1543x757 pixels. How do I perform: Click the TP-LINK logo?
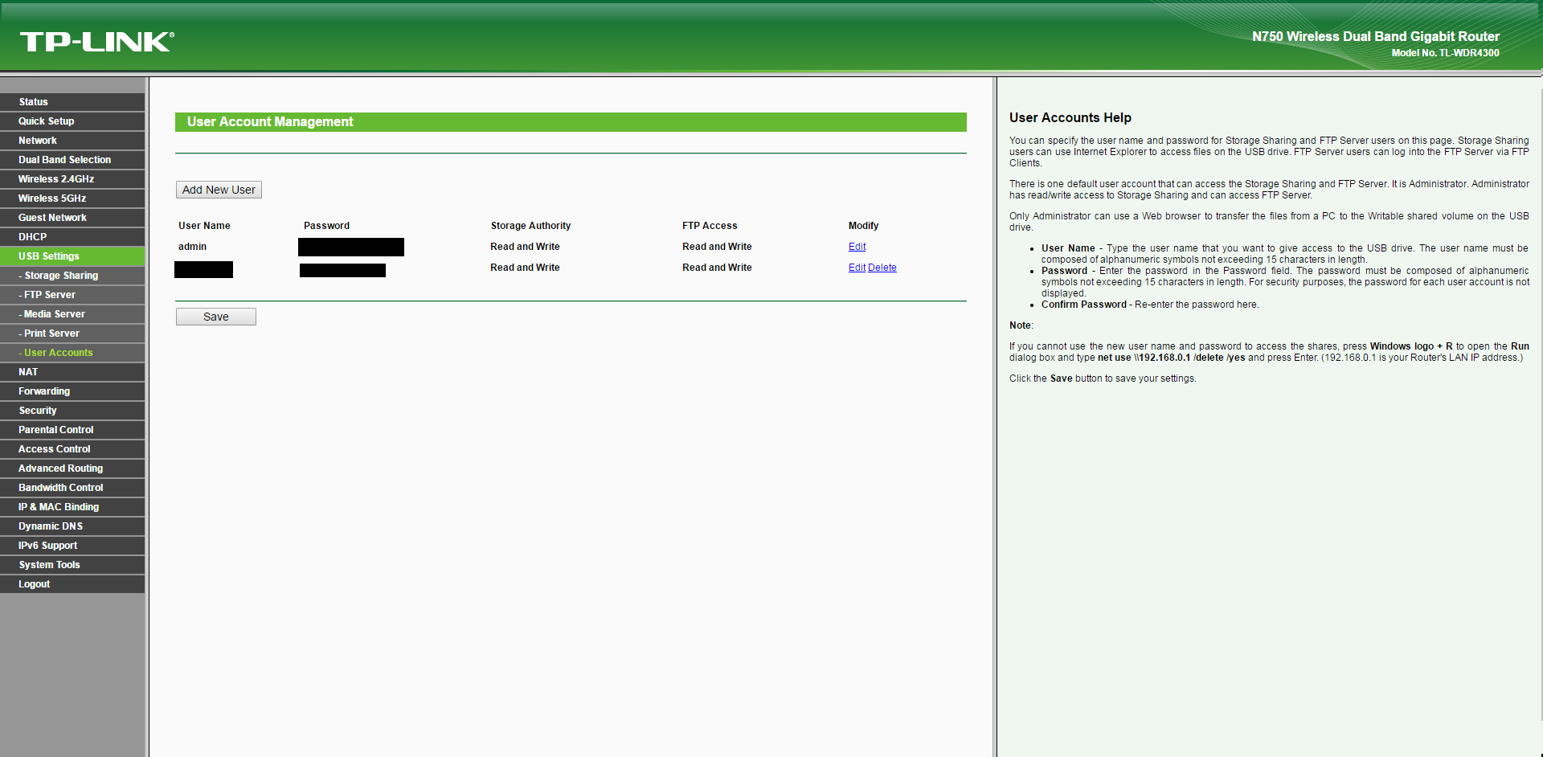point(97,42)
